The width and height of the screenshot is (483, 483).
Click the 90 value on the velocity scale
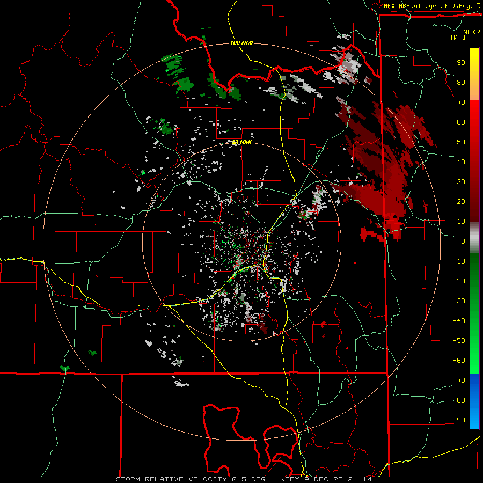pyautogui.click(x=461, y=63)
